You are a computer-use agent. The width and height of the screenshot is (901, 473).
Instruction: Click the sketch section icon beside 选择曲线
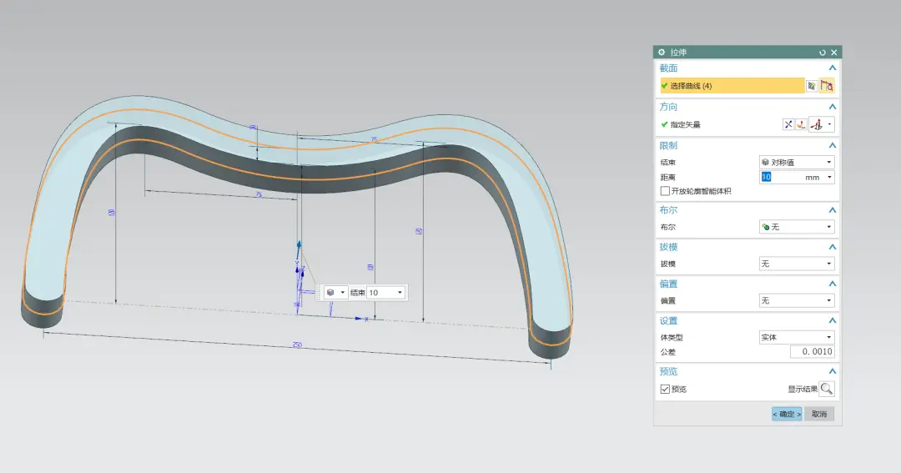812,86
